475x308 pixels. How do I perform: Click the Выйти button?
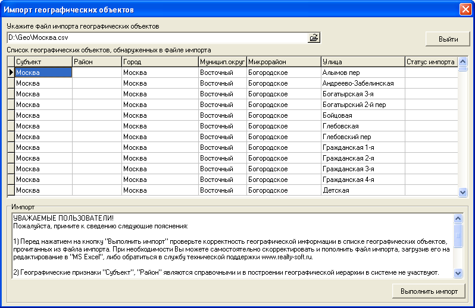[x=448, y=39]
